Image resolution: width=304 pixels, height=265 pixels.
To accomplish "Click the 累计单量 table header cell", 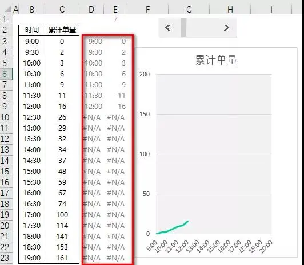I will [x=62, y=30].
